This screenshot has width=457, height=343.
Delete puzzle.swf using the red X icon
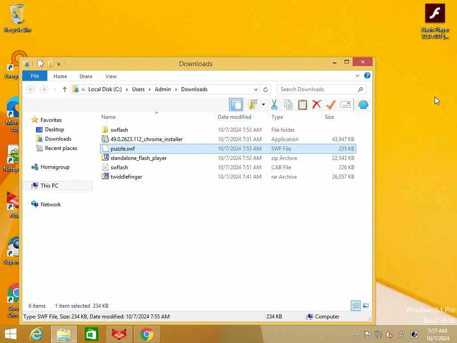pyautogui.click(x=316, y=105)
